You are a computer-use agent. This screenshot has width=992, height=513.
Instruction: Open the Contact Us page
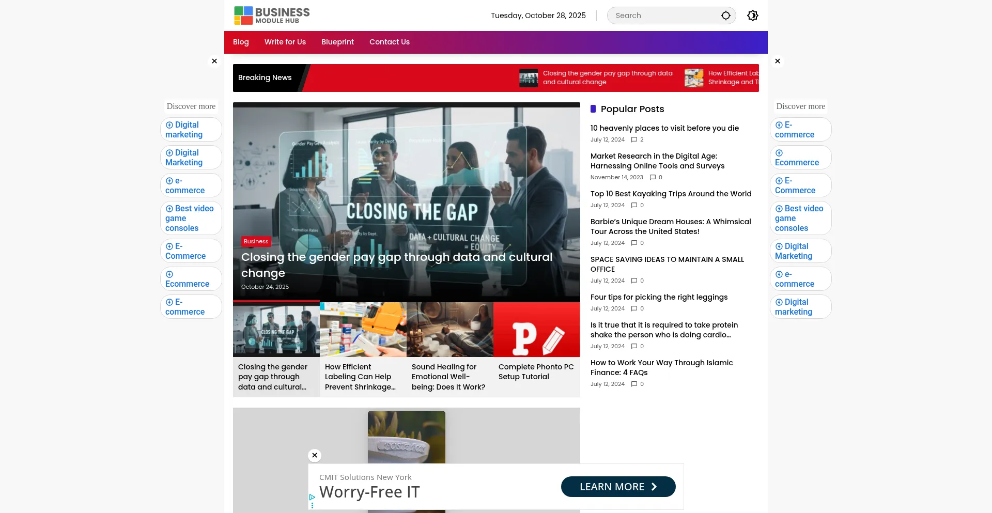pyautogui.click(x=389, y=42)
